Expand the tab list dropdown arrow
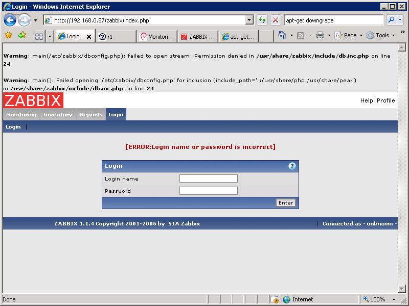This screenshot has width=409, height=306. click(x=50, y=36)
